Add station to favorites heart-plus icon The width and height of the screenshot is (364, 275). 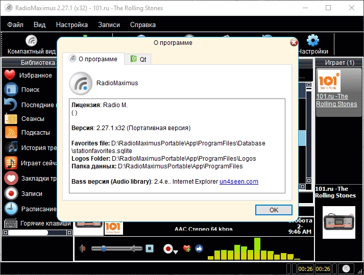(187, 248)
